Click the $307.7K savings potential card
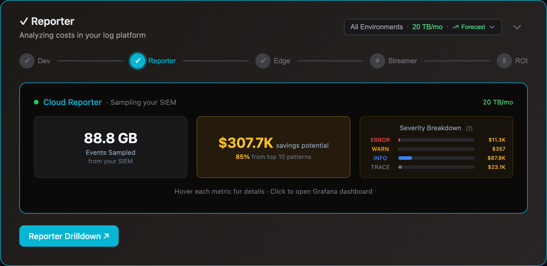Viewport: 547px width, 266px height. [x=273, y=147]
